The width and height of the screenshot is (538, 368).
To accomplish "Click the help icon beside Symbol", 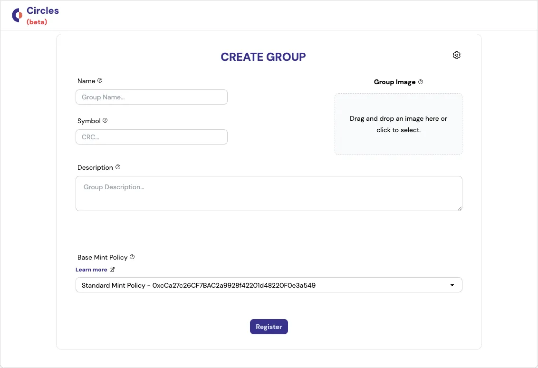I will coord(105,121).
